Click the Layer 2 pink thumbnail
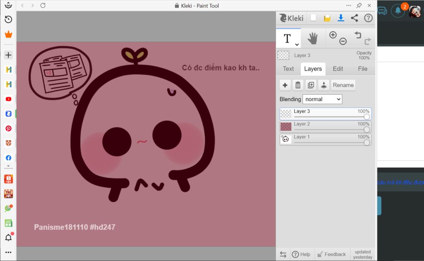This screenshot has height=261, width=424. 286,127
